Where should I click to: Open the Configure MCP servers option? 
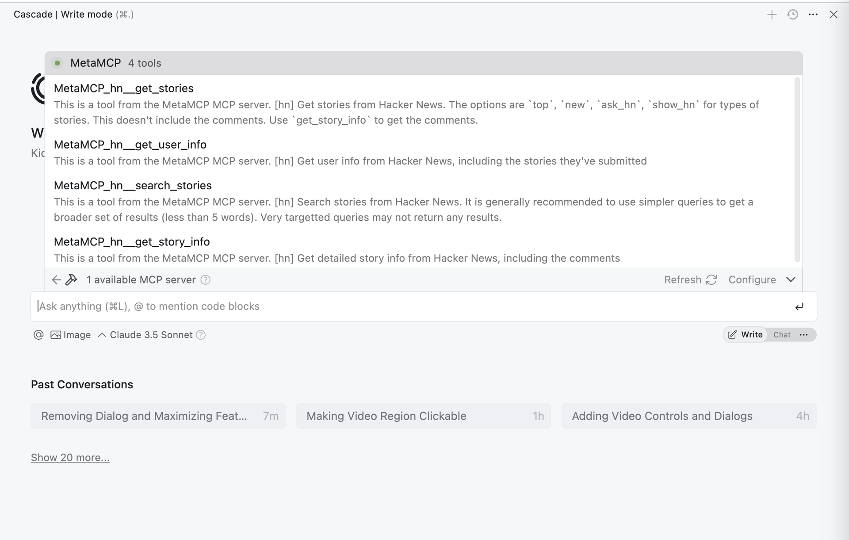point(752,280)
